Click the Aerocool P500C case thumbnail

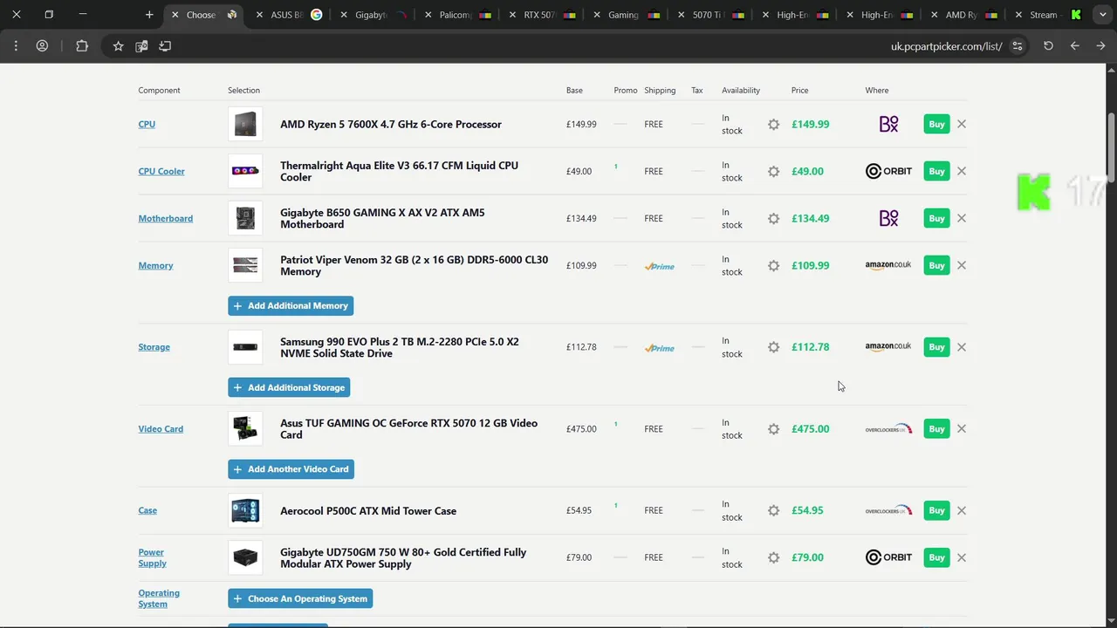click(245, 510)
